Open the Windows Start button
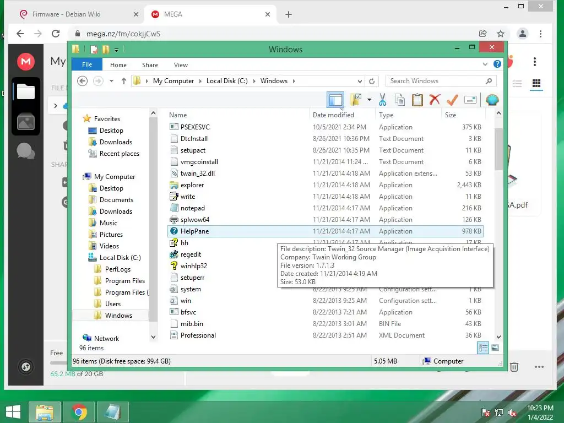 (x=13, y=412)
